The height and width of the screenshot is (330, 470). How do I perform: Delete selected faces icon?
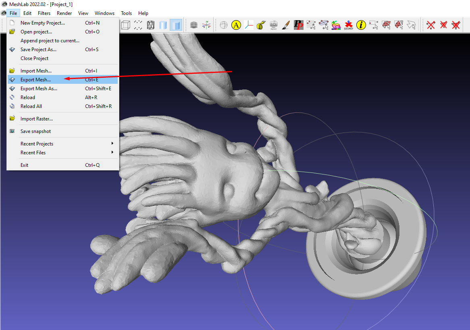pyautogui.click(x=443, y=25)
